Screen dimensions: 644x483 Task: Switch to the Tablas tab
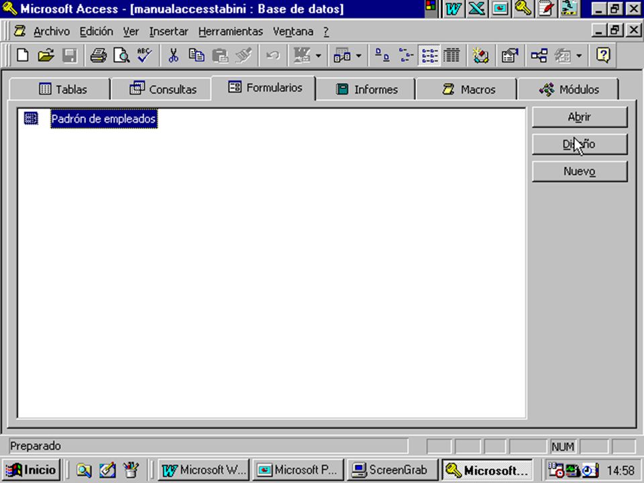[x=60, y=89]
